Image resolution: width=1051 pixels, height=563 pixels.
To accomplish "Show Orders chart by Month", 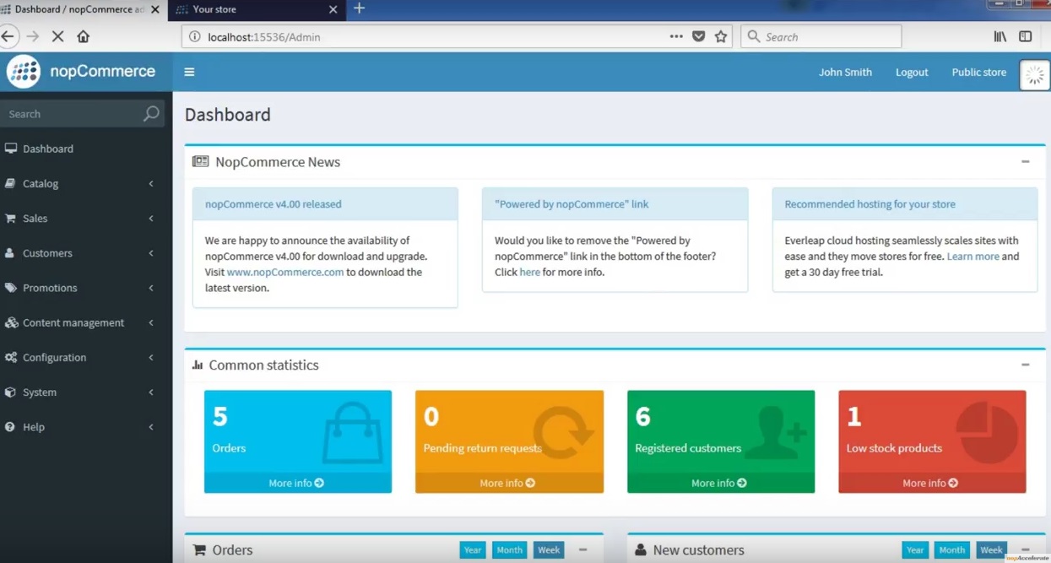I will [509, 549].
